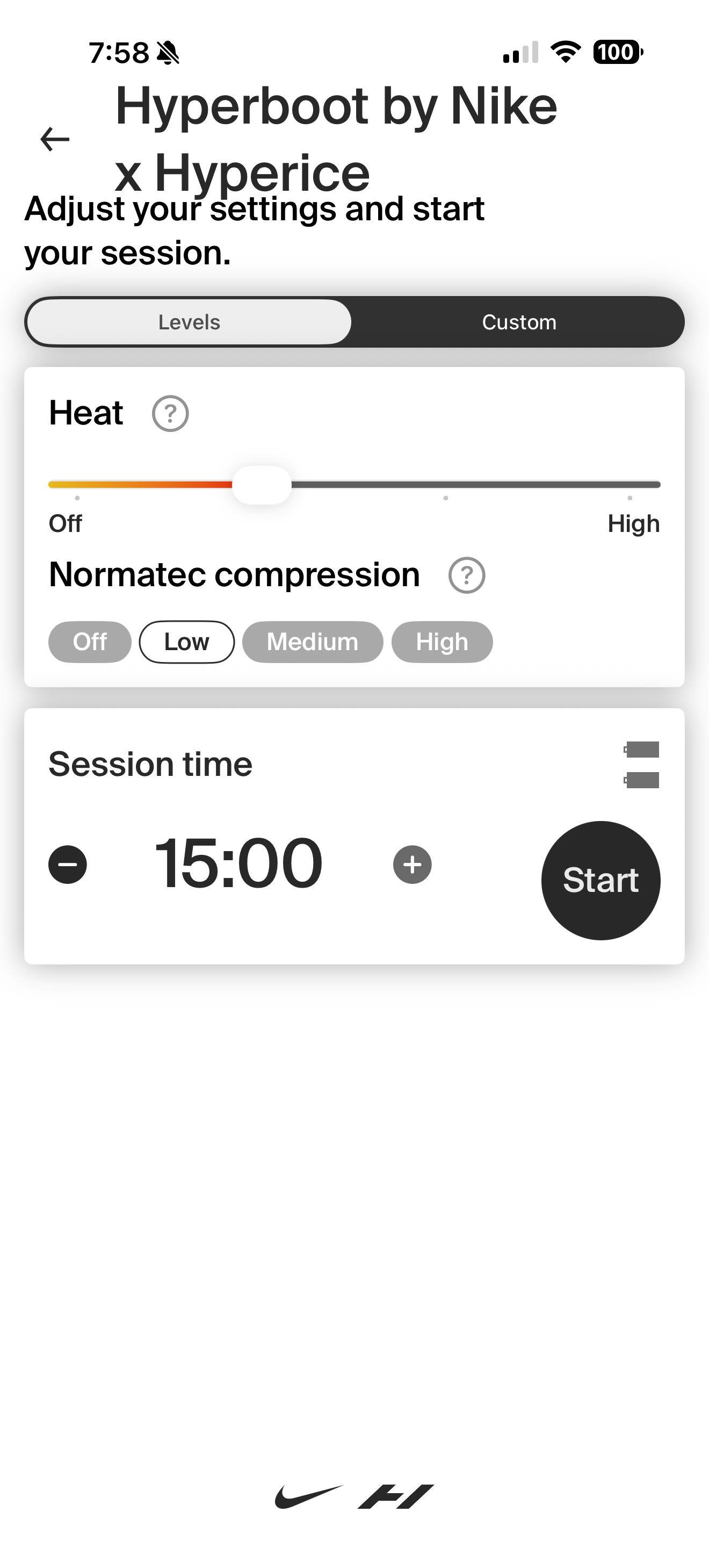709x1541 pixels.
Task: Tap the back arrow icon
Action: click(x=55, y=139)
